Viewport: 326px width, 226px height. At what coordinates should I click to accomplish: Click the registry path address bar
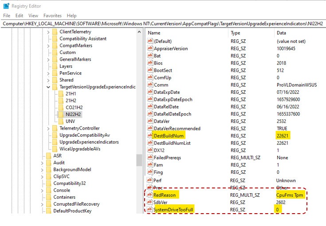pyautogui.click(x=163, y=23)
